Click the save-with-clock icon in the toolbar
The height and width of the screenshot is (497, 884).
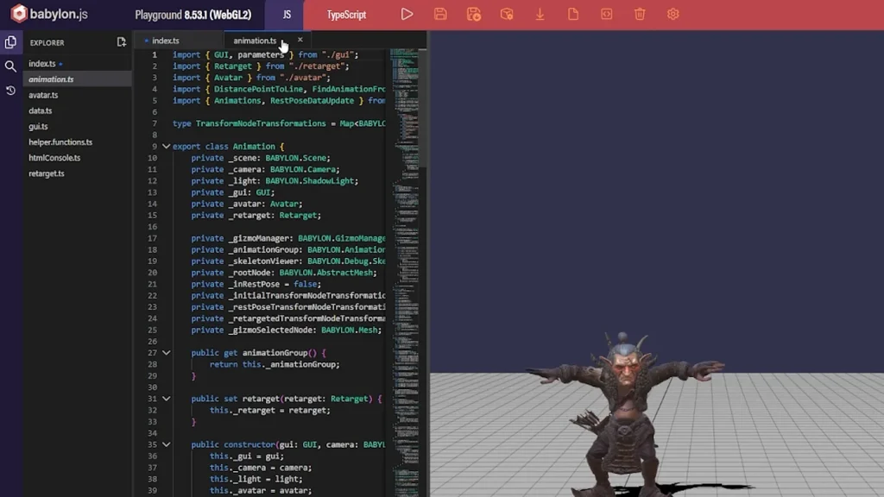pyautogui.click(x=474, y=15)
